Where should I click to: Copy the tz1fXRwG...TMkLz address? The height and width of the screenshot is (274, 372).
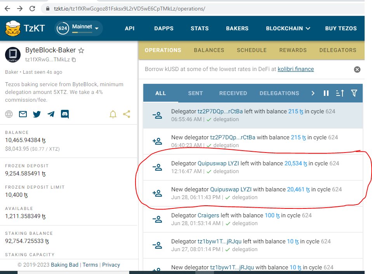click(74, 60)
